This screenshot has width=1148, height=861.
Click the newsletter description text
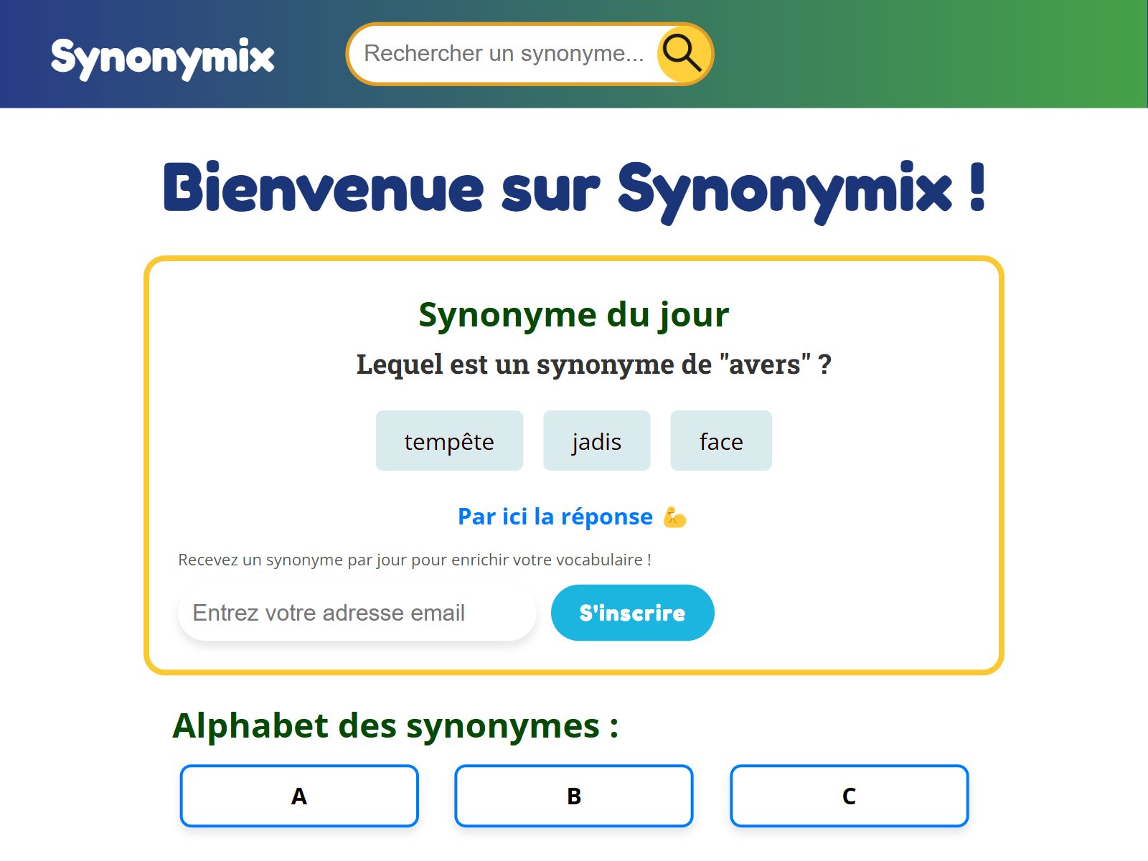pyautogui.click(x=414, y=560)
